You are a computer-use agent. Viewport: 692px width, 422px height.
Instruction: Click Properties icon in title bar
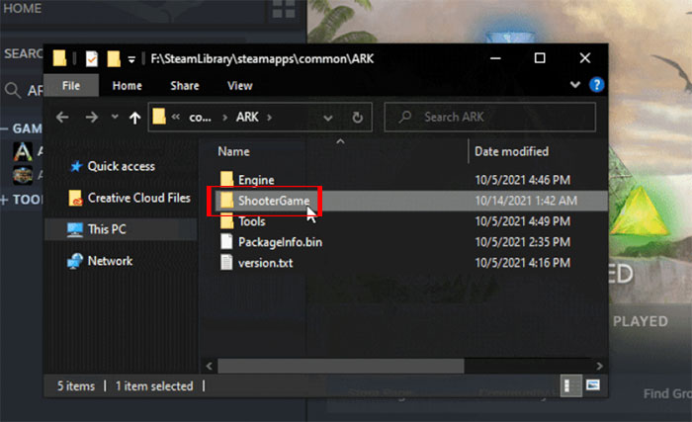[x=92, y=58]
